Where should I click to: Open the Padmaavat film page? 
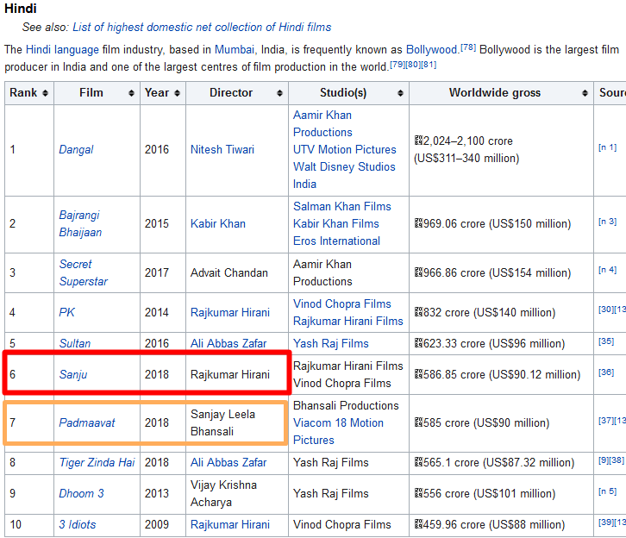(x=86, y=422)
